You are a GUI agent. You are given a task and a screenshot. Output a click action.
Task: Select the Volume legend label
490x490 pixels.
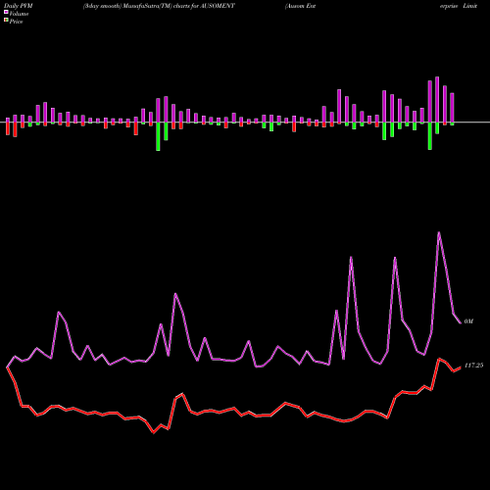(19, 14)
